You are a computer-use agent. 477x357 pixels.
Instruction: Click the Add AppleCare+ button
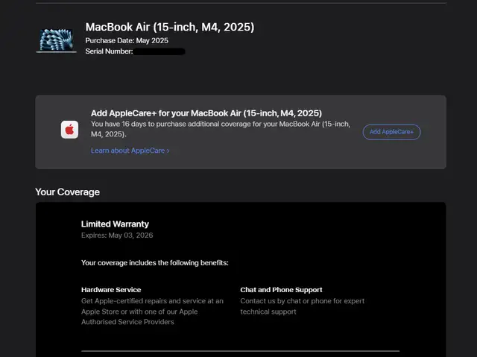tap(391, 132)
